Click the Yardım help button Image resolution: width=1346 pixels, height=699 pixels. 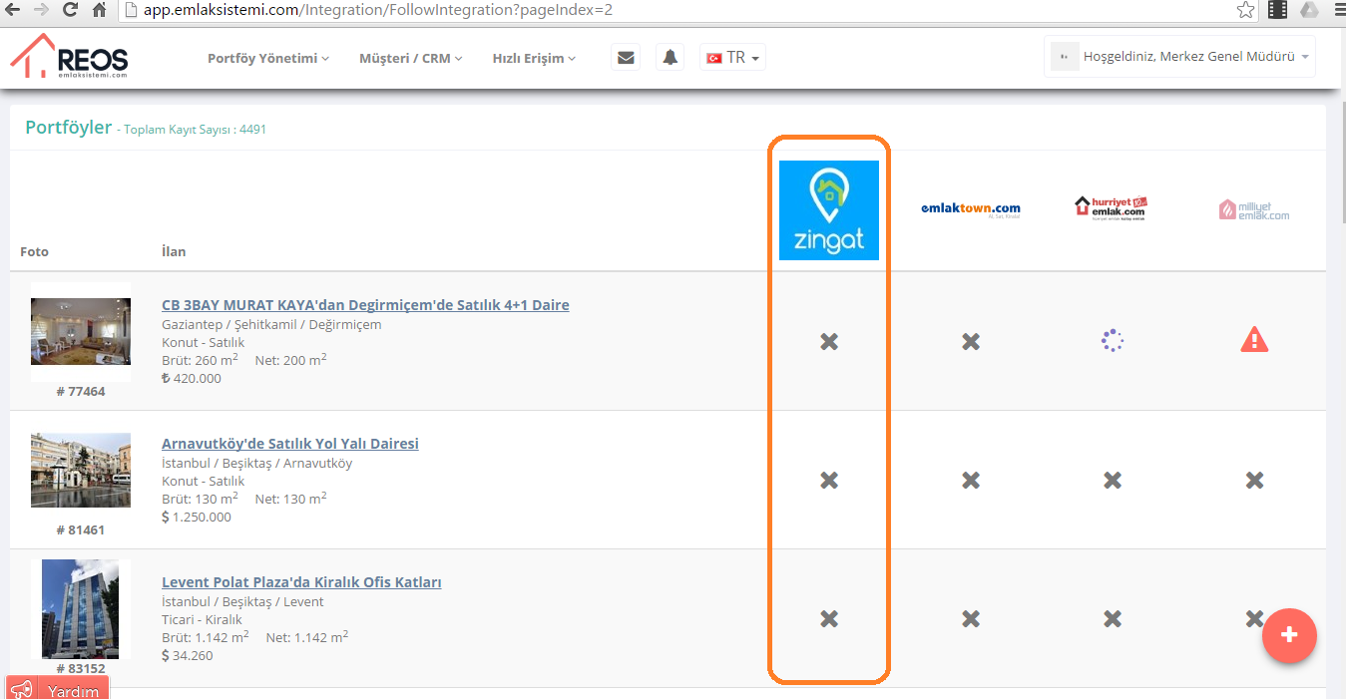[x=58, y=689]
